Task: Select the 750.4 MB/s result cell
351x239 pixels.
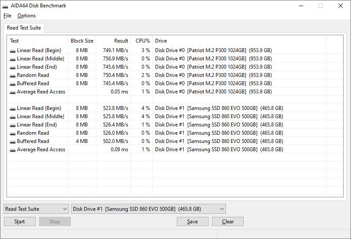Action: pos(116,75)
